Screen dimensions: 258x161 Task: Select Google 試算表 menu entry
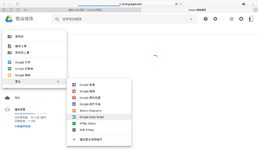click(34, 69)
